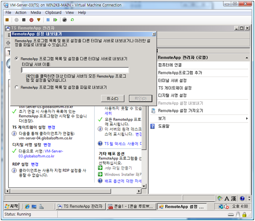
Task: Click the language bar help icon
Action: 242,198
